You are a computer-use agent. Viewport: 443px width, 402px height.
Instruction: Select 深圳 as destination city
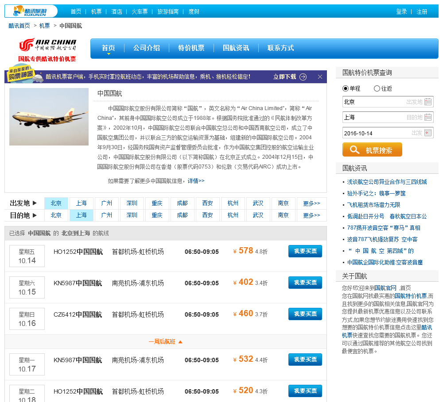[x=132, y=215]
